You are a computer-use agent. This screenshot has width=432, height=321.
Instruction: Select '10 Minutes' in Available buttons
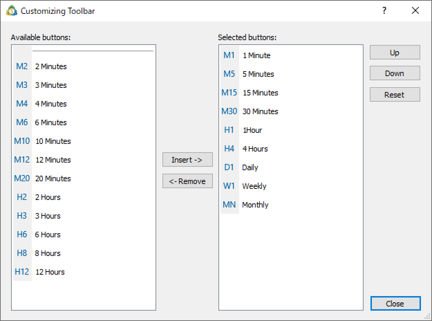tap(53, 141)
